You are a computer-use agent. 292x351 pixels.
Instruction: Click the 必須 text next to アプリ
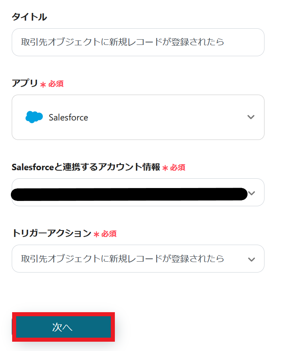click(56, 84)
